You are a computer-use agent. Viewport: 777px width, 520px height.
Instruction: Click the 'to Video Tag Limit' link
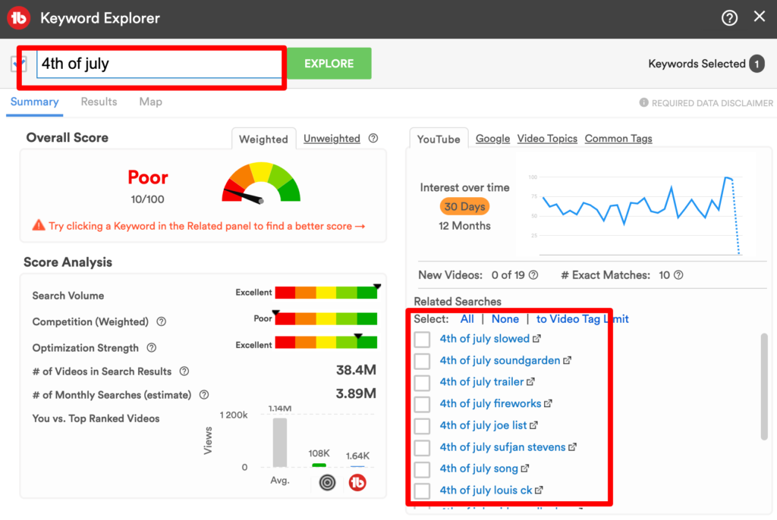(x=582, y=319)
